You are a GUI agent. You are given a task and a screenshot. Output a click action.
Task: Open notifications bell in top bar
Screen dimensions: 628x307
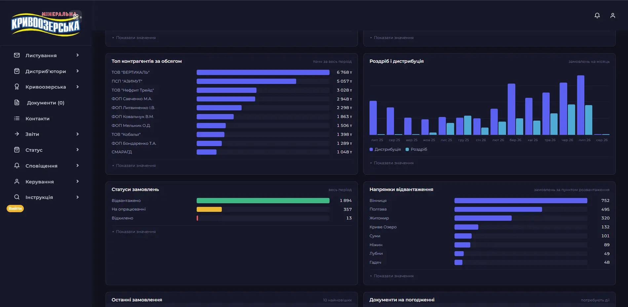(x=597, y=16)
